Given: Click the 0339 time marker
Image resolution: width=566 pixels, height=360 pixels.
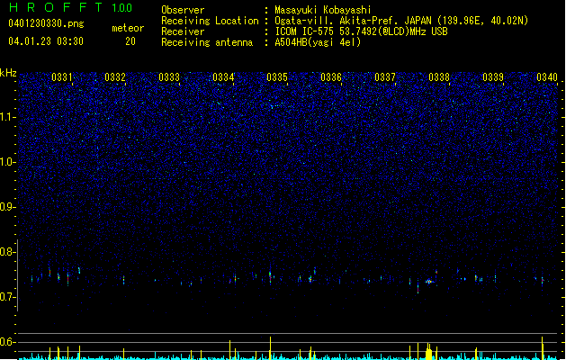Looking at the screenshot, I should coord(493,76).
